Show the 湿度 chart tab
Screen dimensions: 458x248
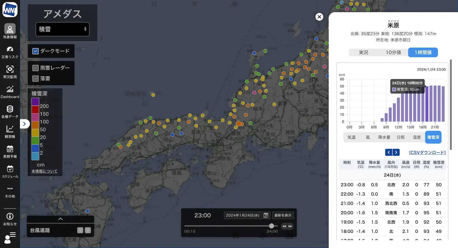coord(417,137)
